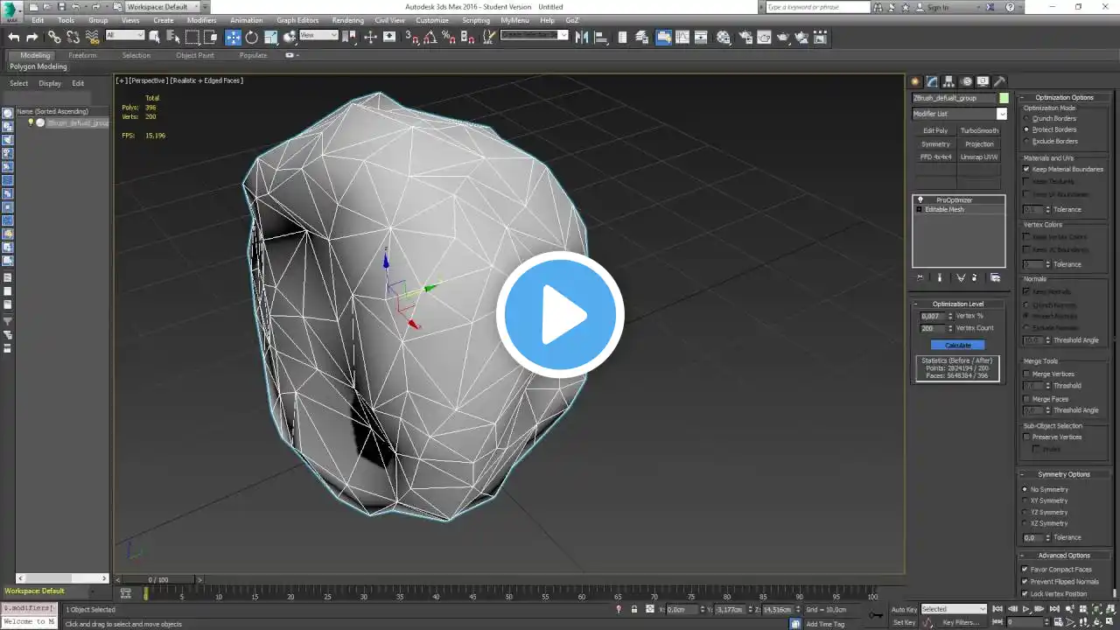Image resolution: width=1120 pixels, height=630 pixels.
Task: Switch to the Create command panel
Action: [x=916, y=81]
